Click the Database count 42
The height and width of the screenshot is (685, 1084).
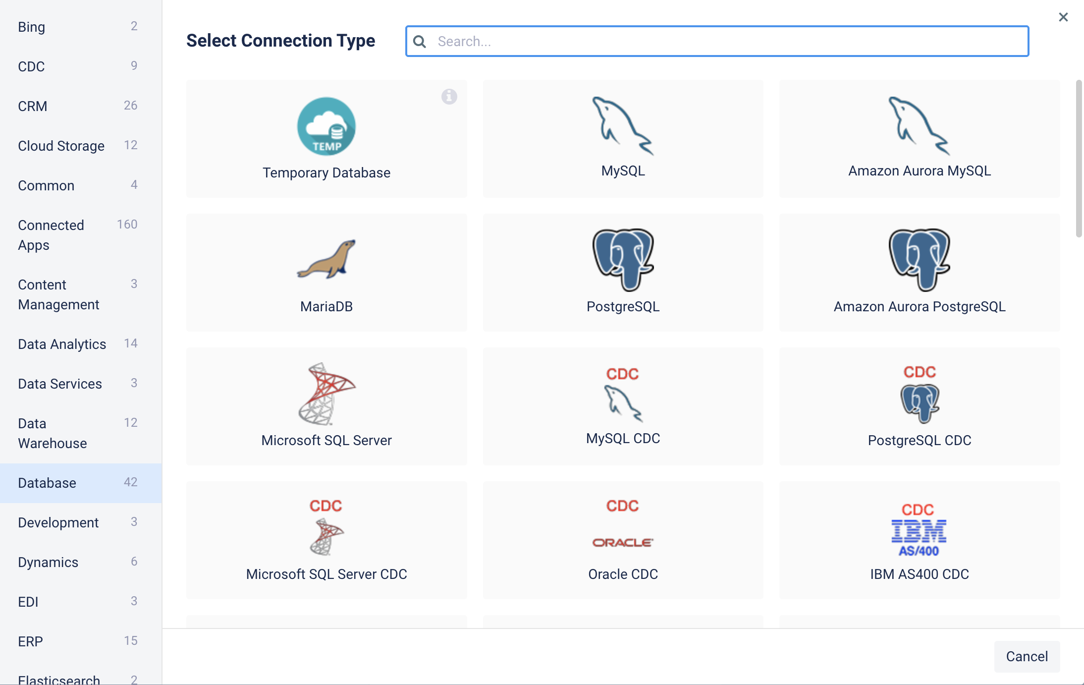(x=131, y=482)
